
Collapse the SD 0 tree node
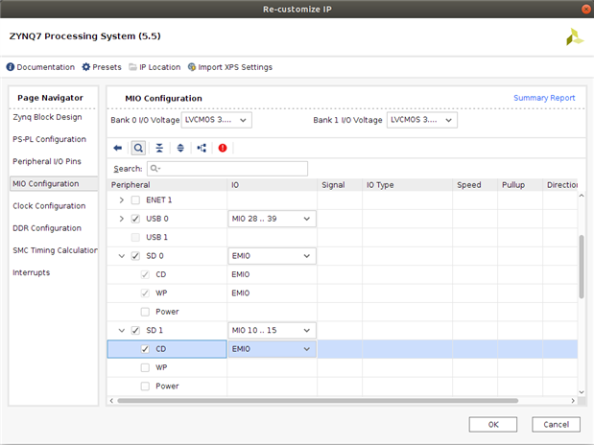pyautogui.click(x=121, y=256)
